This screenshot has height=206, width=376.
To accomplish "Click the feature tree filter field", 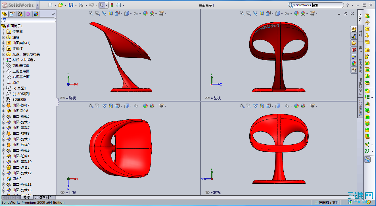I will [x=29, y=20].
